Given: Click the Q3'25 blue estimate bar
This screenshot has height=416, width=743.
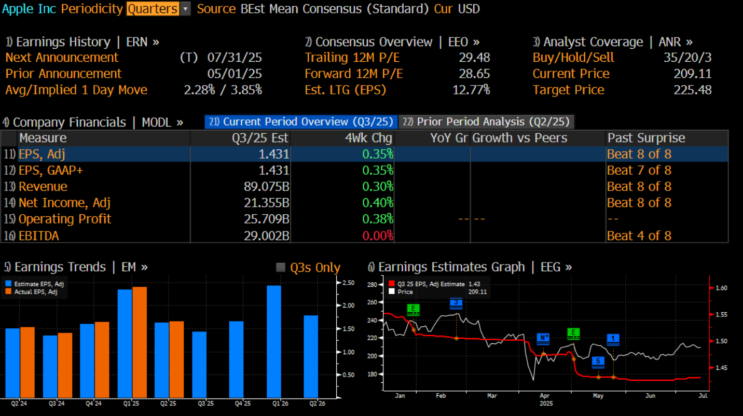Looking at the screenshot, I should click(199, 365).
